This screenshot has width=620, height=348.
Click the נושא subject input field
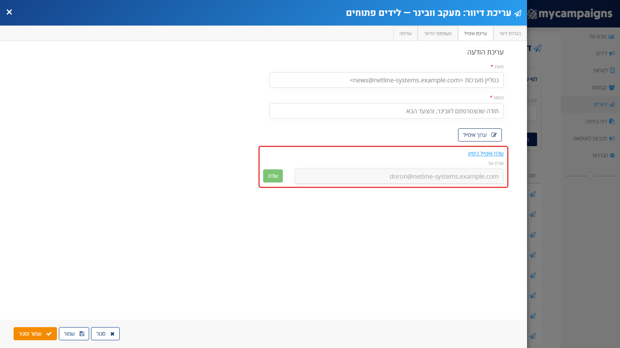[386, 111]
